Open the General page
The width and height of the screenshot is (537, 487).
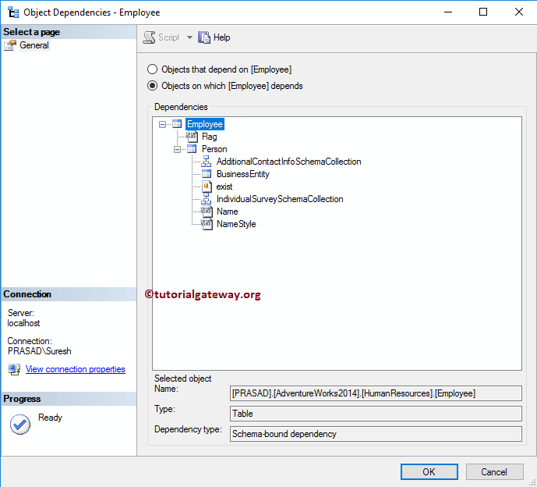tap(34, 45)
